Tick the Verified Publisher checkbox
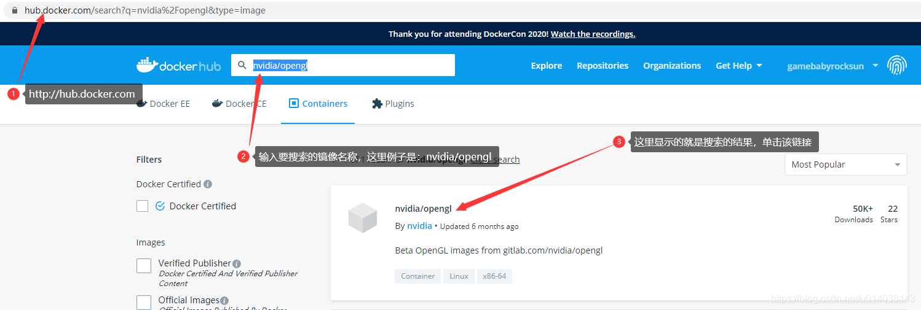Viewport: 921px width, 310px height. click(144, 266)
